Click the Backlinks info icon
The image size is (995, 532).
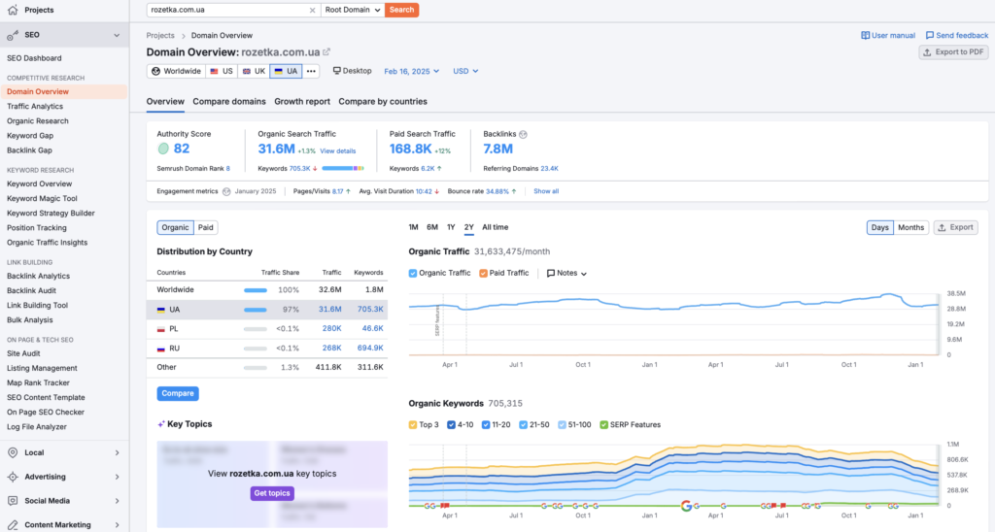[x=523, y=134]
